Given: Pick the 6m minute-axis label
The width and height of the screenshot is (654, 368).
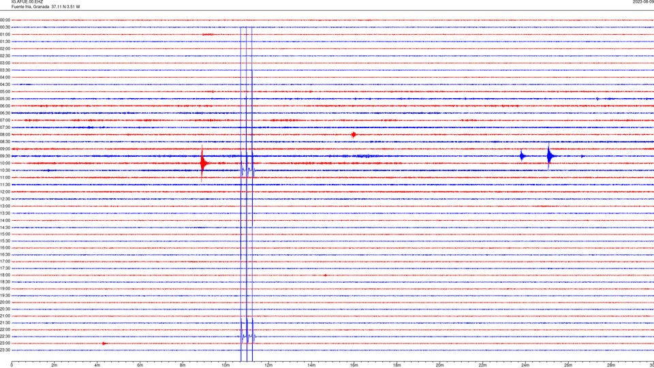Looking at the screenshot, I should [140, 365].
